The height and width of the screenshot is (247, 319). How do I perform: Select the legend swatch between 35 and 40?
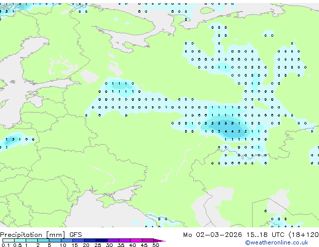(x=124, y=240)
